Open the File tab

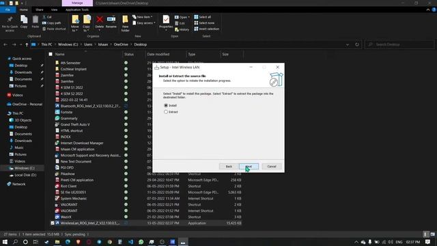(8, 10)
